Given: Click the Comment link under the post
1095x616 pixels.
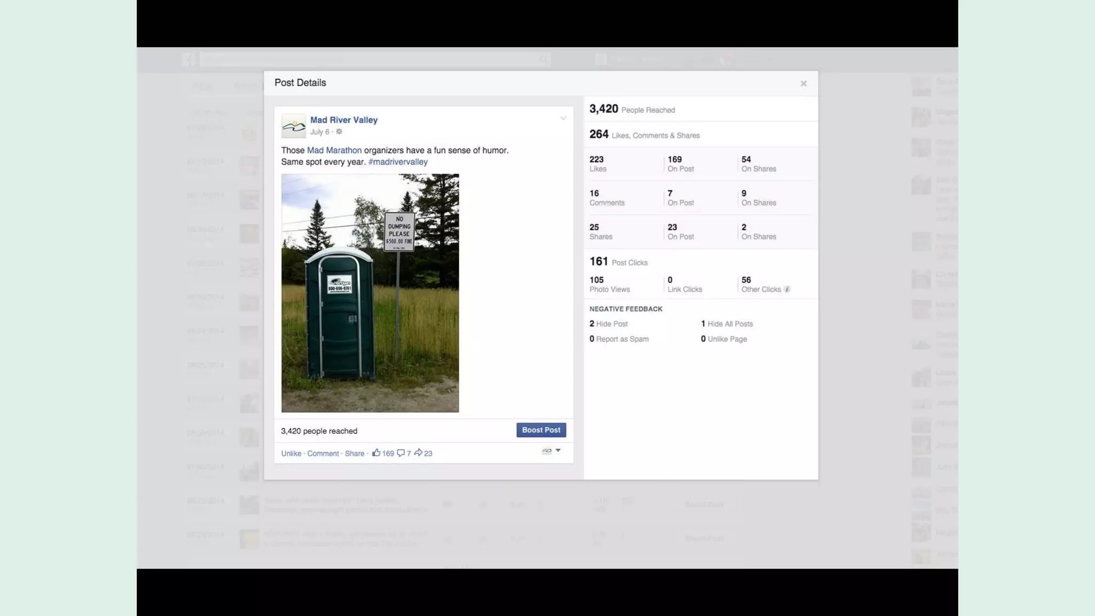Looking at the screenshot, I should click(x=323, y=453).
